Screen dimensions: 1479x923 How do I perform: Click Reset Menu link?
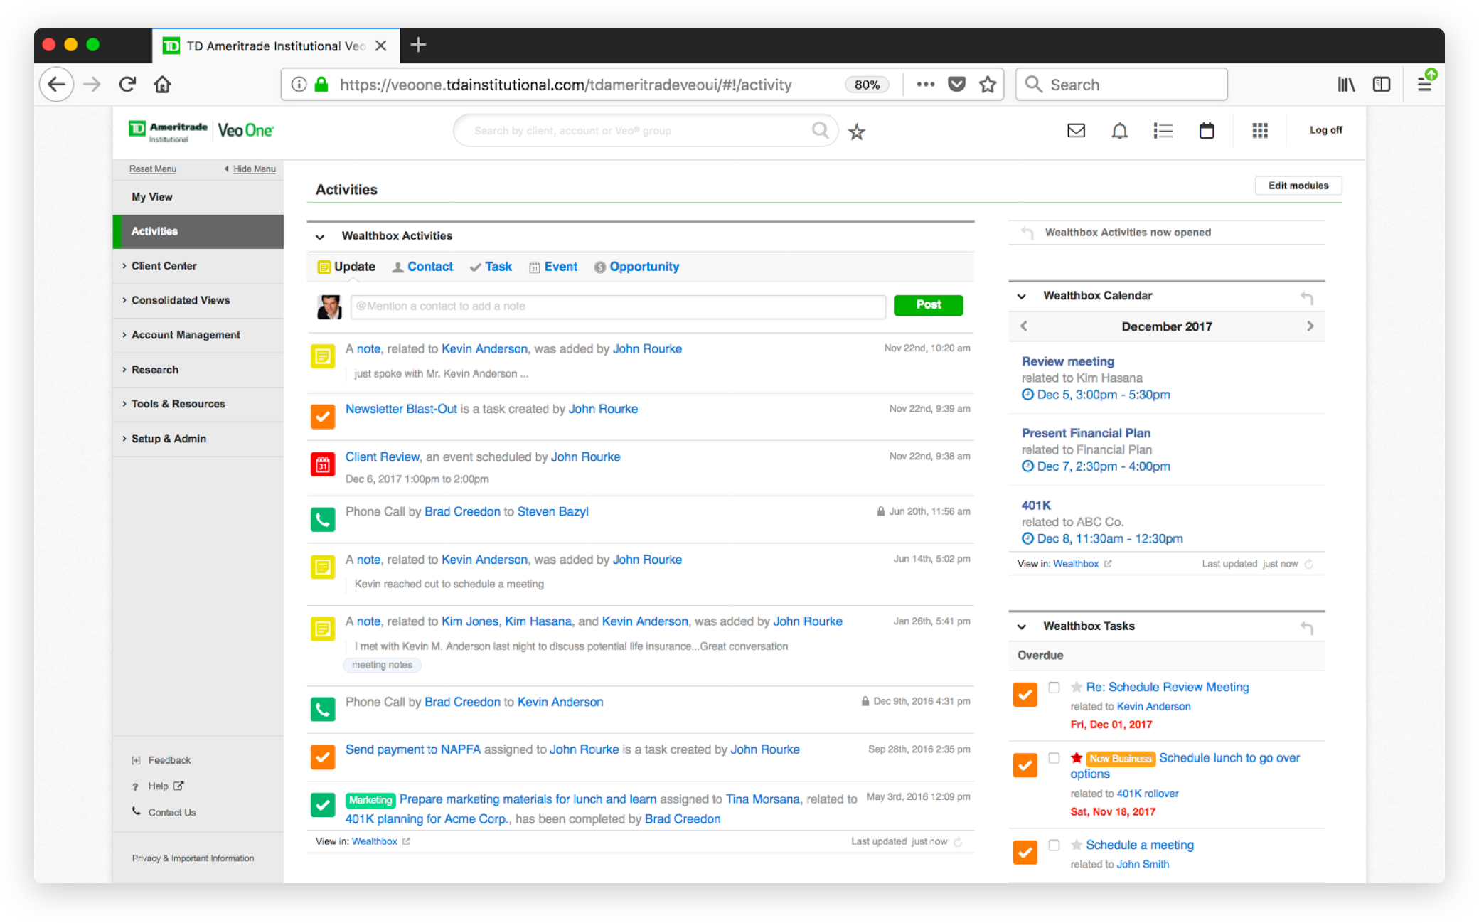[x=152, y=169]
